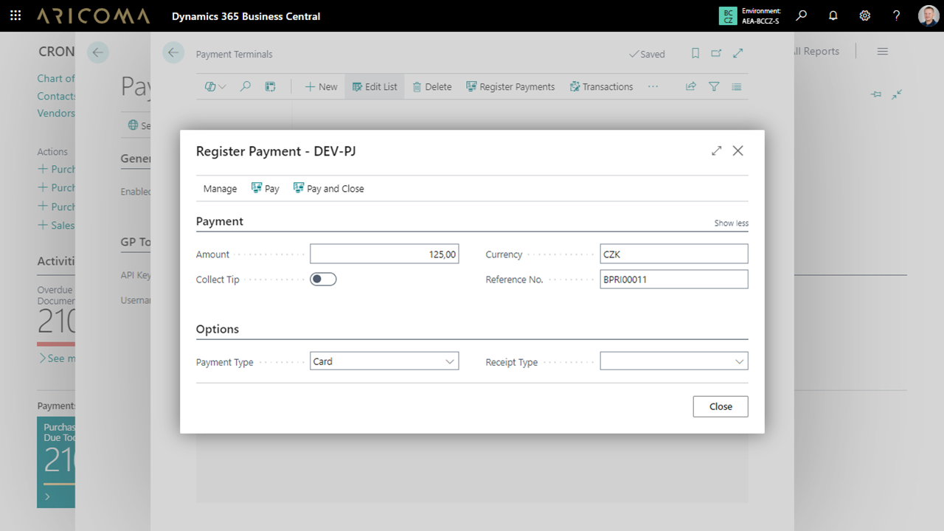Open Register Payments action

coord(510,86)
